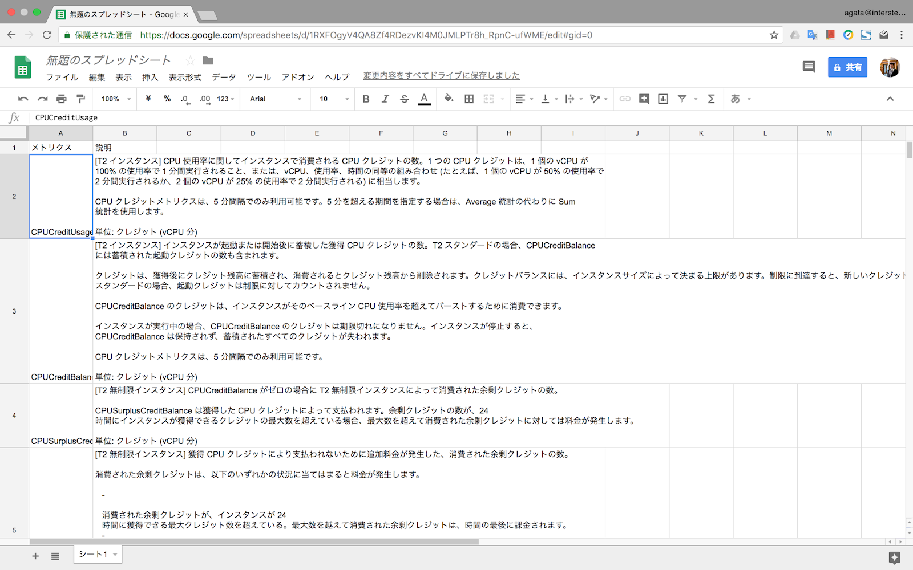This screenshot has width=913, height=570.
Task: Increase decimal places
Action: click(205, 99)
